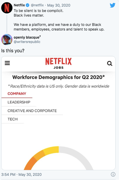Open the hamburger menu on Netflix Jobs
Image resolution: width=119 pixels, height=180 pixels.
(x=7, y=63)
